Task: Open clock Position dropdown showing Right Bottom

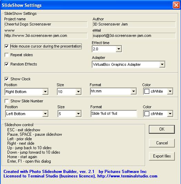Action: pyautogui.click(x=45, y=92)
